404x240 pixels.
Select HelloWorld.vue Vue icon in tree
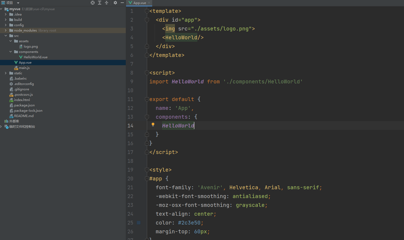point(21,57)
